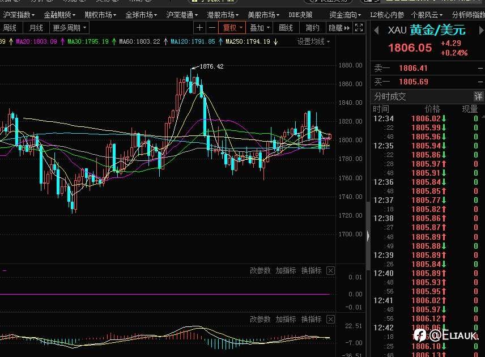The width and height of the screenshot is (485, 357).
Task: Zoom in the chart with plus icon
Action: (199, 28)
